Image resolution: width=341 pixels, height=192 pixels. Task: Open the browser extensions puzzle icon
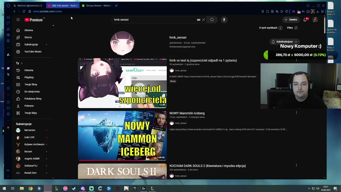tap(308, 11)
